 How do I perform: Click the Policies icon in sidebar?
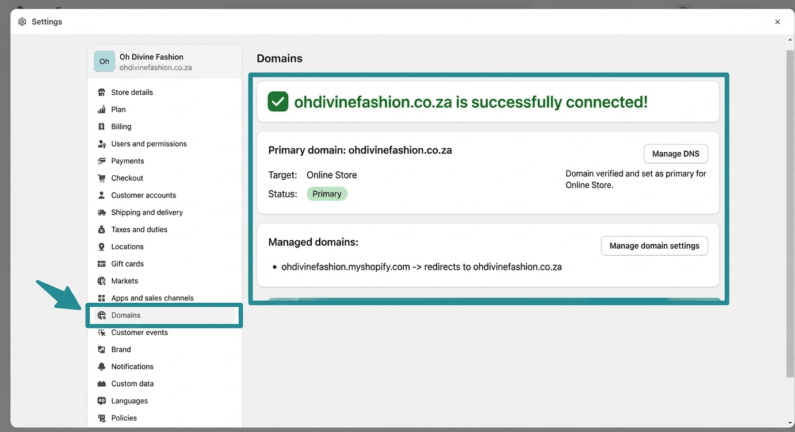[x=102, y=418]
